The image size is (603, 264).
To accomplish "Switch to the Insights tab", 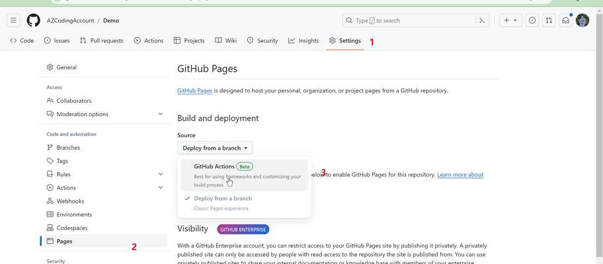I will 303,40.
